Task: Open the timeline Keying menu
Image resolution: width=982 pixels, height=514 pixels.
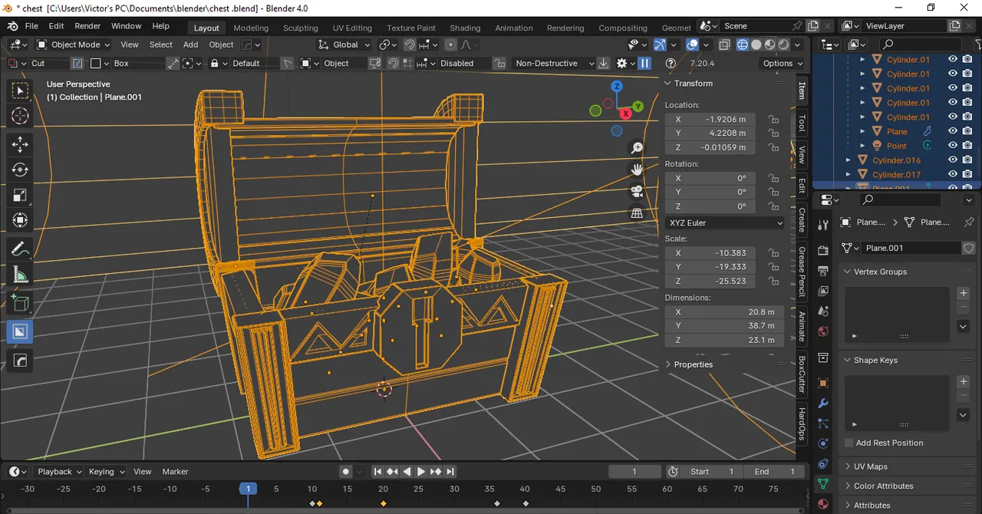Action: coord(106,472)
